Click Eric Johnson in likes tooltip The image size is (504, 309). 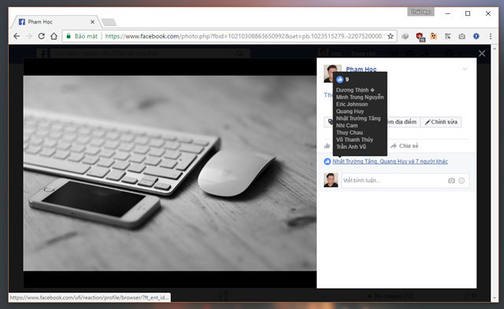click(352, 105)
